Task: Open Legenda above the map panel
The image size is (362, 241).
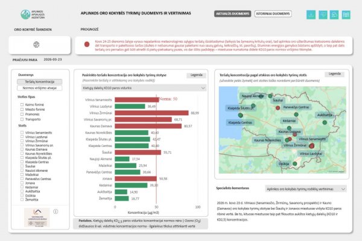Action: (x=334, y=74)
